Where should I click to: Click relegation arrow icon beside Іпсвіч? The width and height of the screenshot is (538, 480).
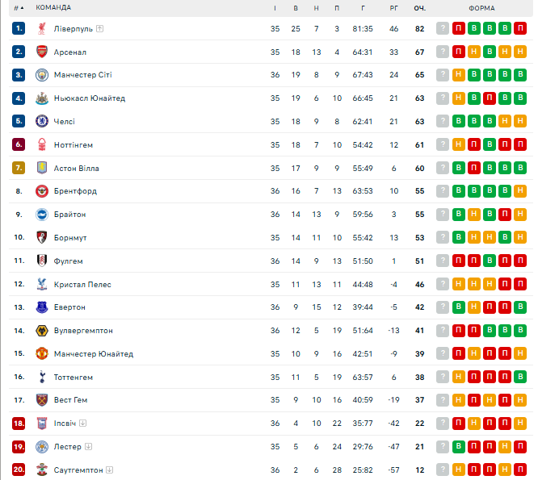click(82, 424)
